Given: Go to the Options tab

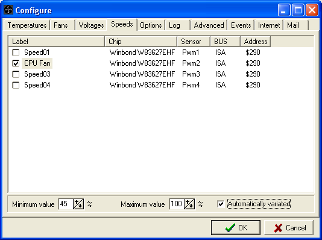Looking at the screenshot, I should tap(151, 25).
